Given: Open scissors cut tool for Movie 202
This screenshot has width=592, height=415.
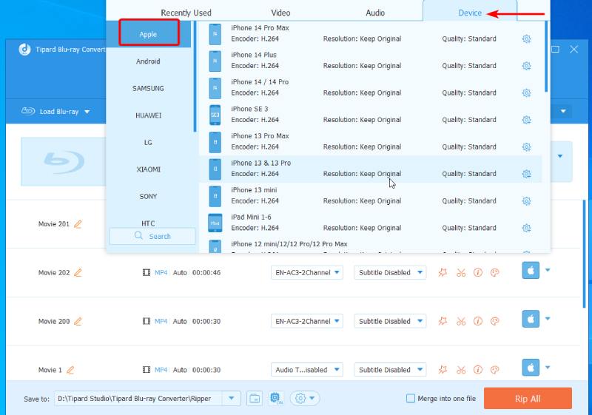Looking at the screenshot, I should [x=460, y=272].
